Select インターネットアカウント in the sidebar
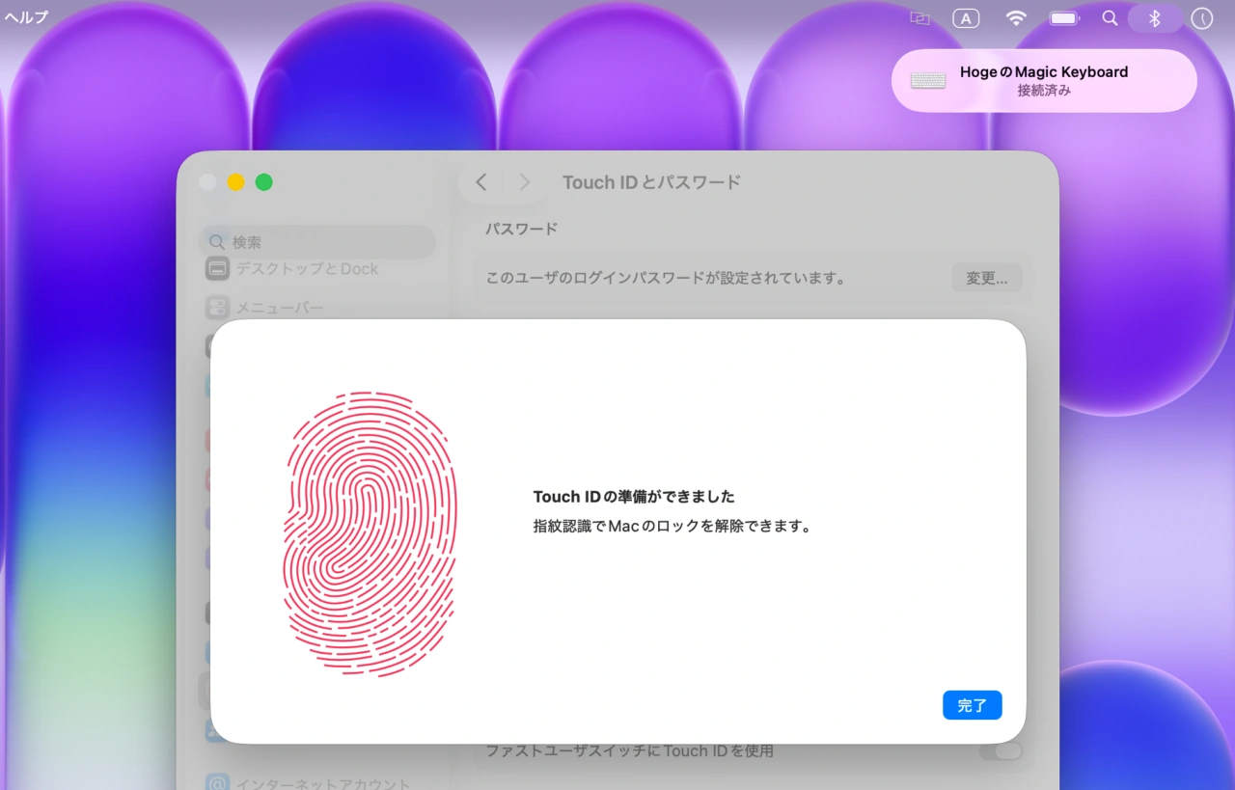 coord(322,783)
